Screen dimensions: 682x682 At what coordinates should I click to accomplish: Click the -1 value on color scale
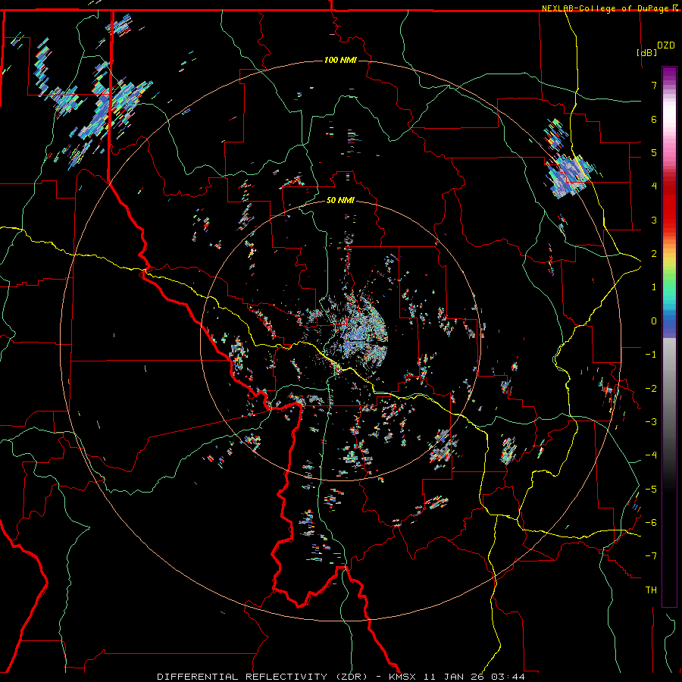651,355
